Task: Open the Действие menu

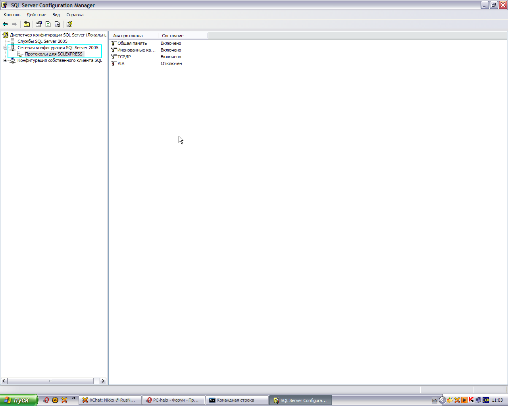Action: [37, 15]
